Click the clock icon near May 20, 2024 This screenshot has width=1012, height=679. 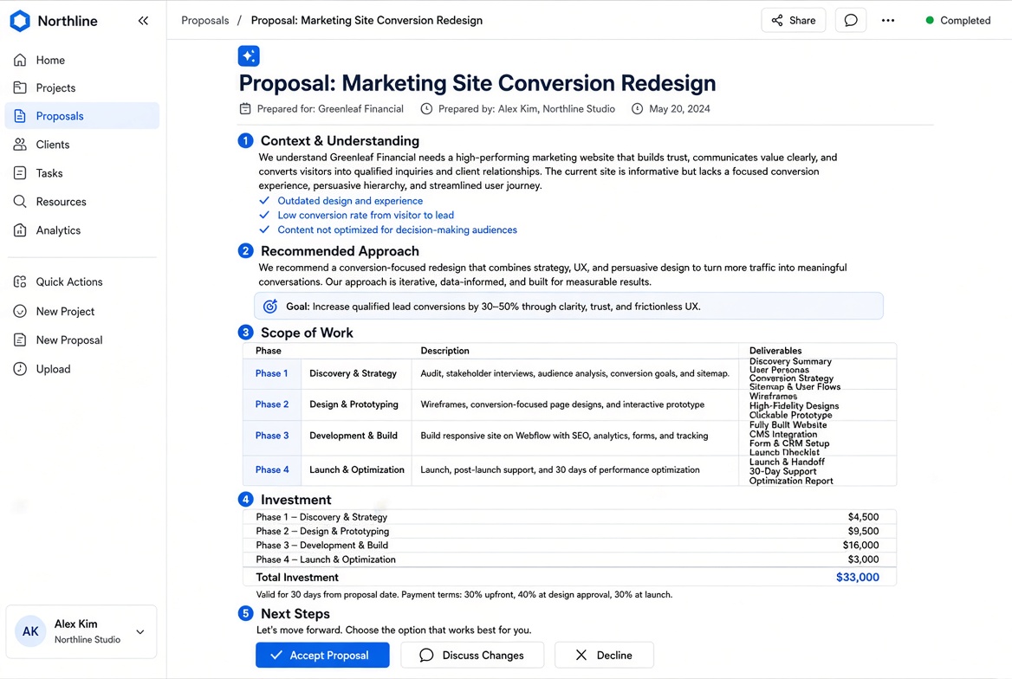coord(637,108)
